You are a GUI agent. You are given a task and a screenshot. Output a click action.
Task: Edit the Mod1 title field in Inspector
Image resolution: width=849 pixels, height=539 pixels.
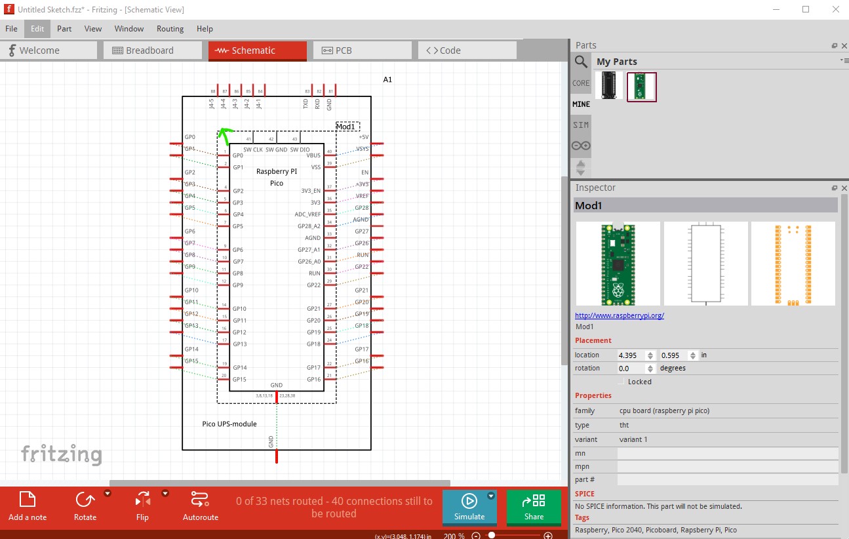tap(706, 205)
